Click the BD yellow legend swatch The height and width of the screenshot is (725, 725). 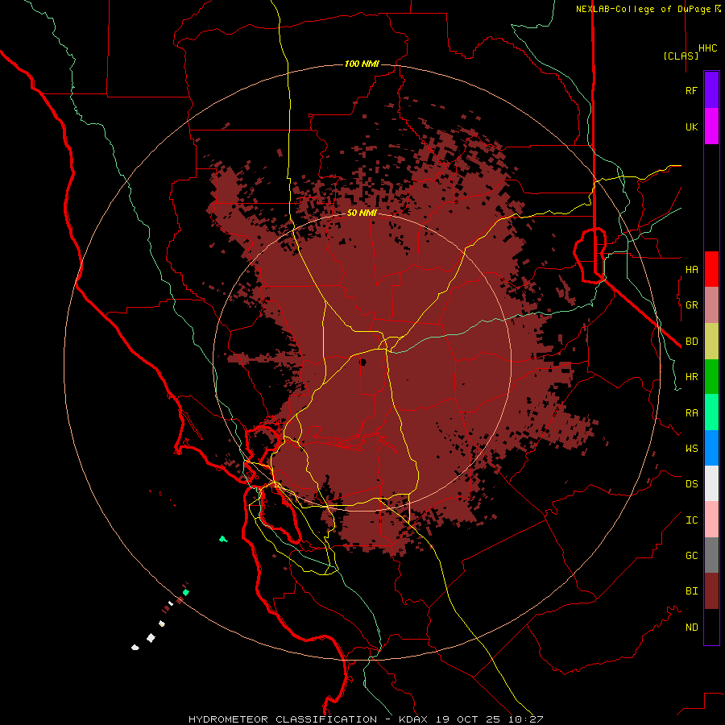(x=711, y=342)
